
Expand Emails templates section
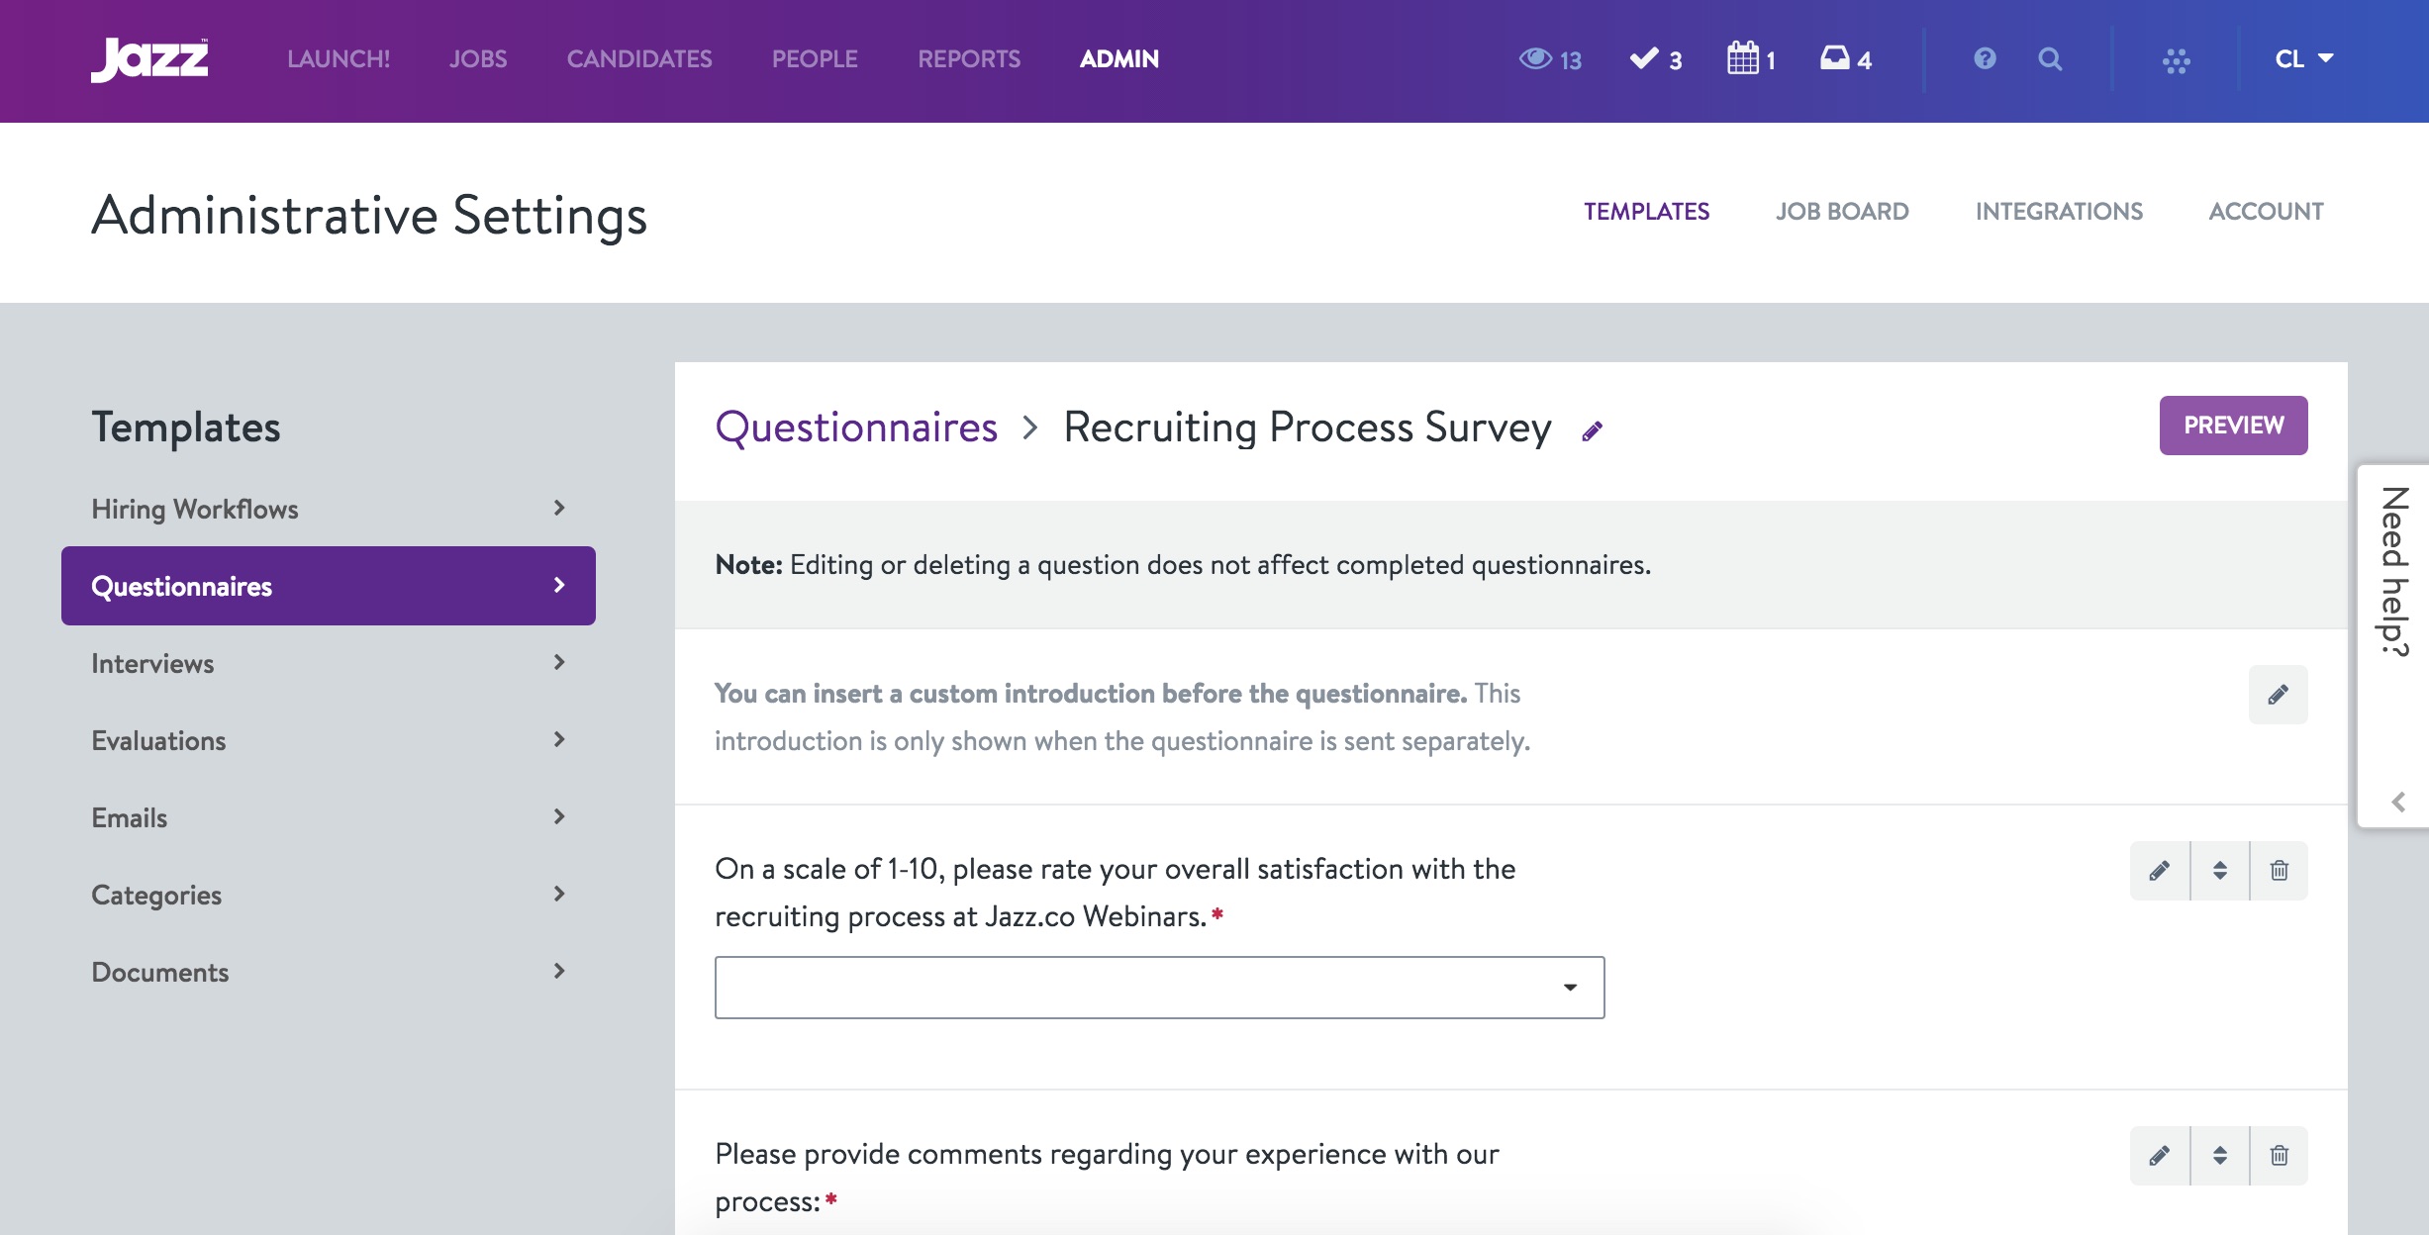click(329, 817)
